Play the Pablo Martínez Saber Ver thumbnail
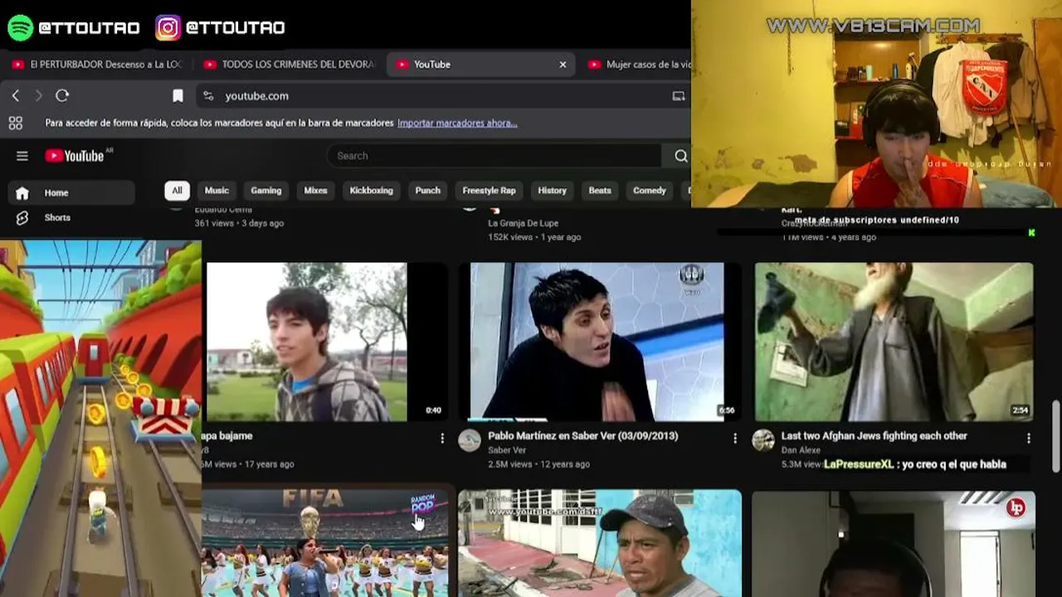This screenshot has width=1062, height=597. pyautogui.click(x=598, y=342)
